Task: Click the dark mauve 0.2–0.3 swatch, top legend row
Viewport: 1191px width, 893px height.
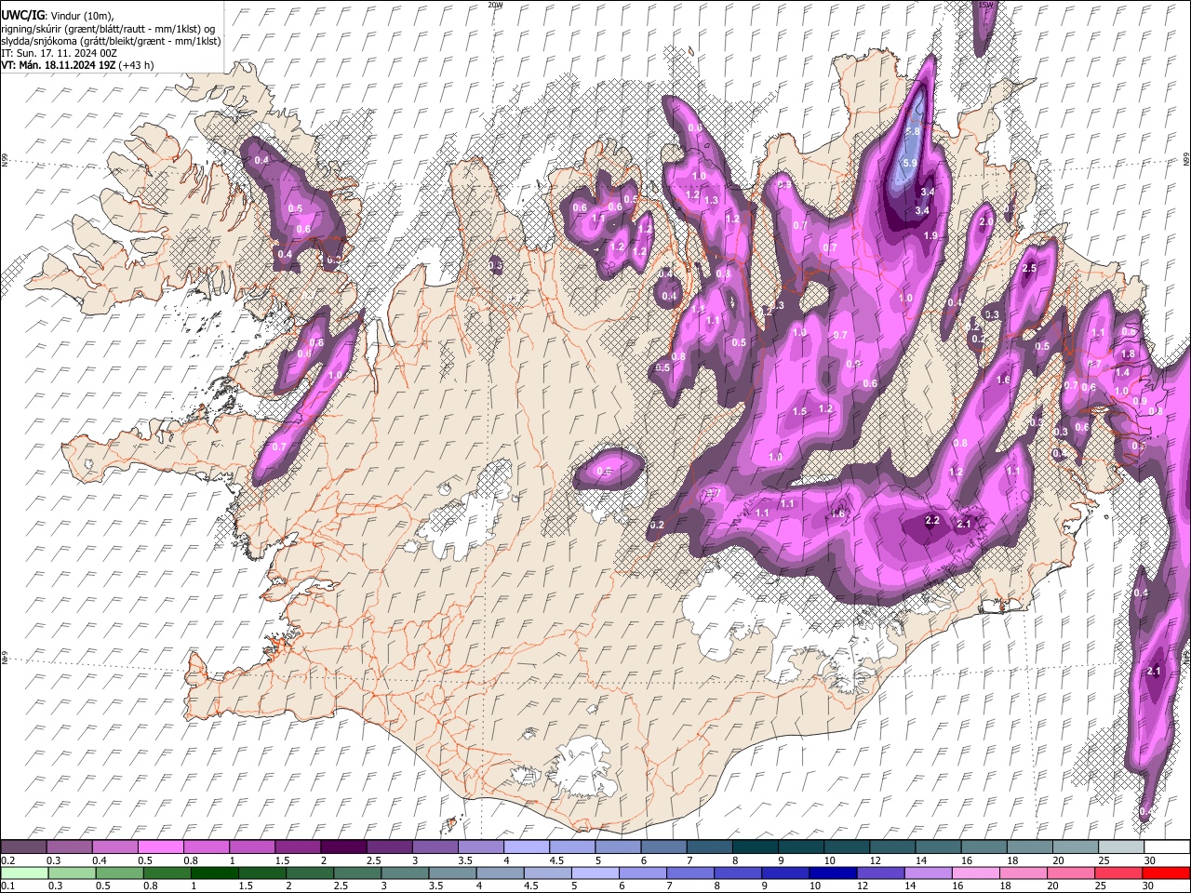Action: click(x=23, y=846)
